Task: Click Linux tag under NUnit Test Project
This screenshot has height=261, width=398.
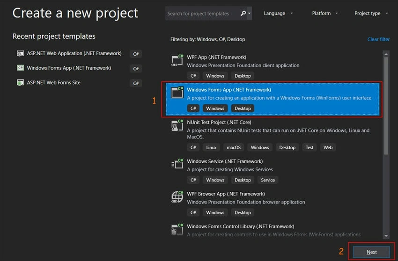Action: [x=211, y=147]
